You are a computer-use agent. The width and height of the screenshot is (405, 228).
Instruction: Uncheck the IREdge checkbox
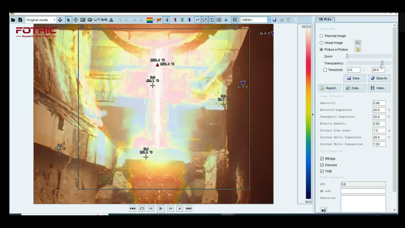click(322, 159)
